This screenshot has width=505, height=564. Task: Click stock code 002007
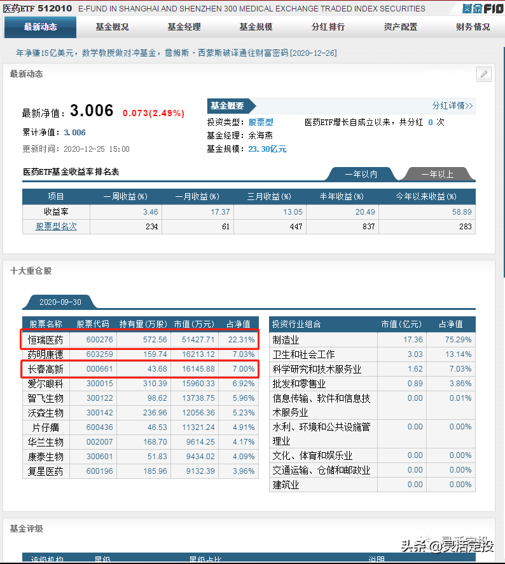(x=99, y=441)
